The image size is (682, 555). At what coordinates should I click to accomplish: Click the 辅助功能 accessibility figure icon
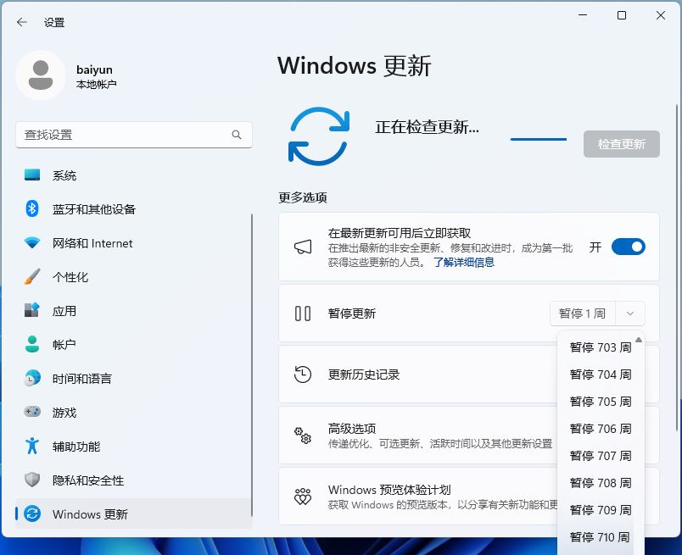point(32,446)
